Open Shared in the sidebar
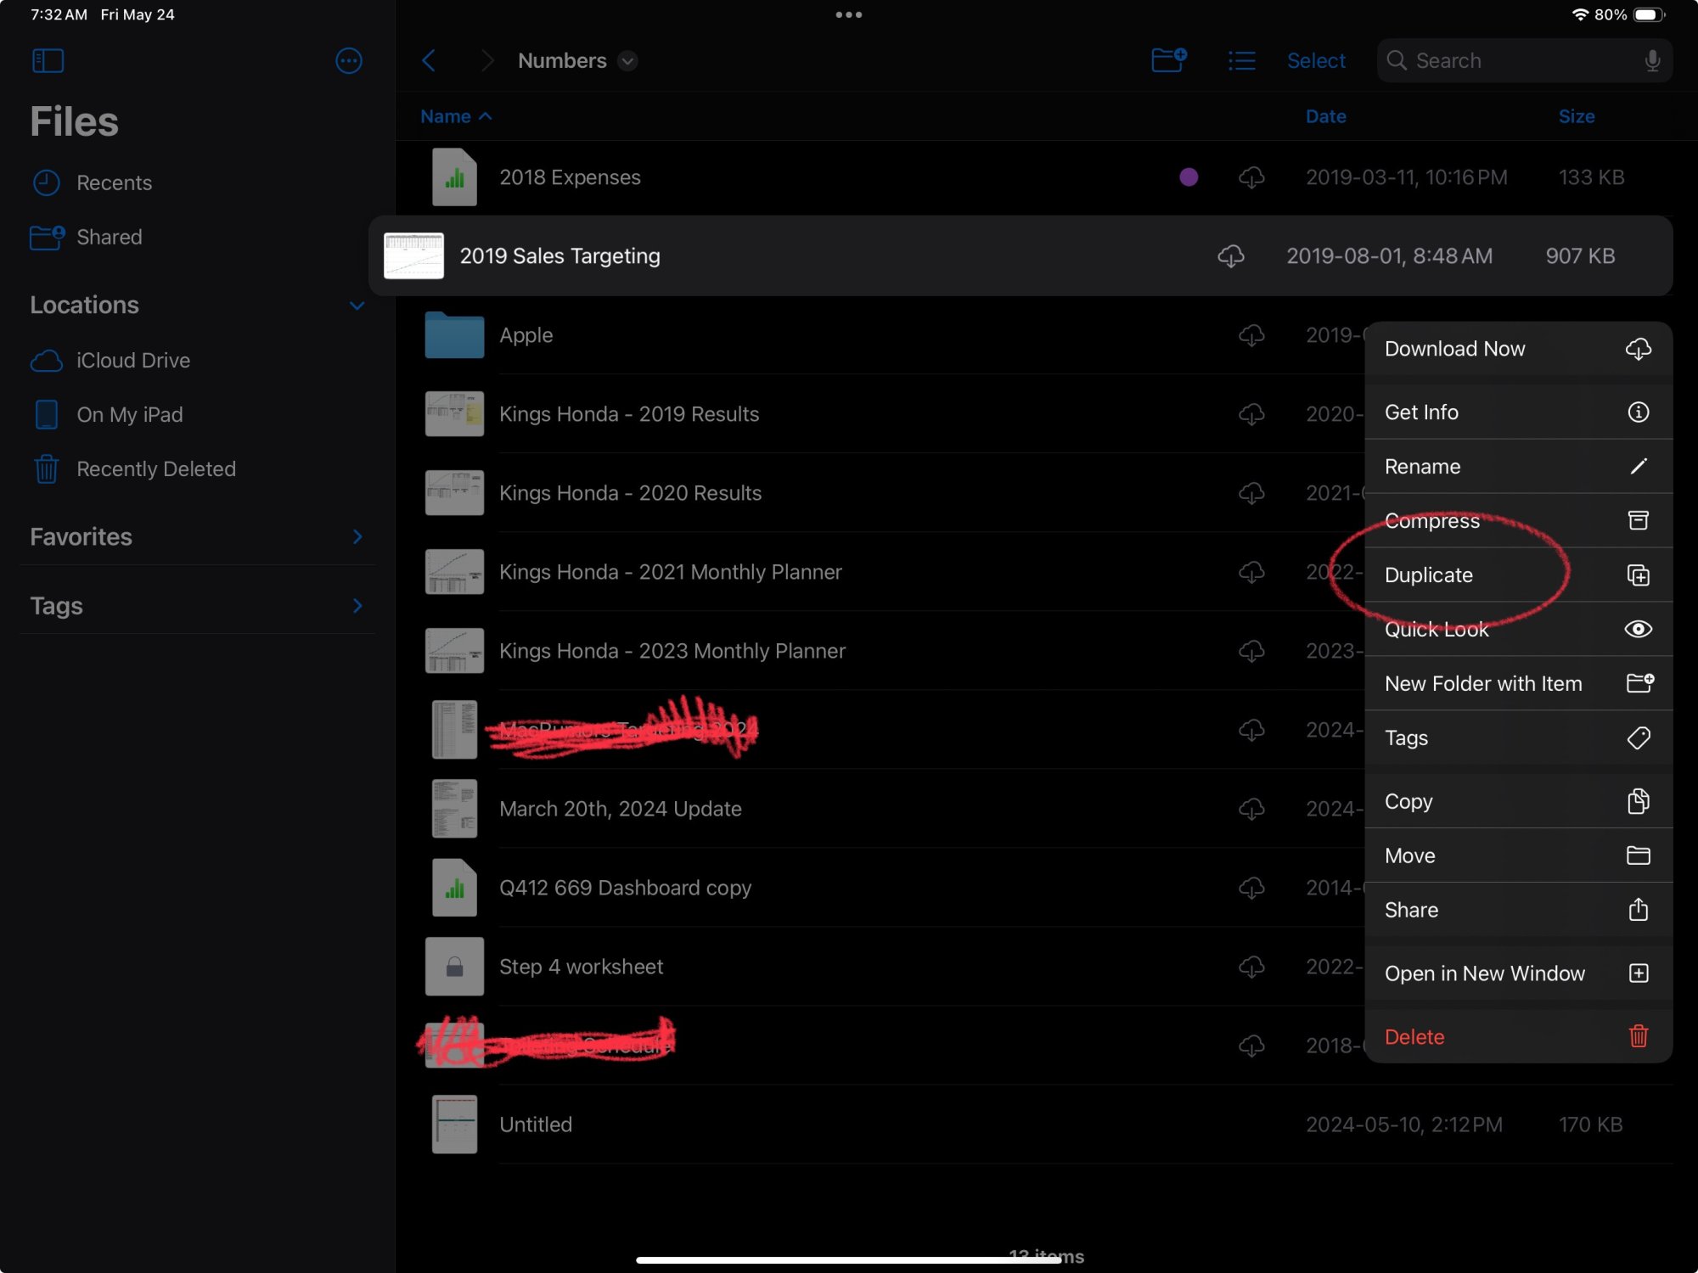 pos(195,237)
